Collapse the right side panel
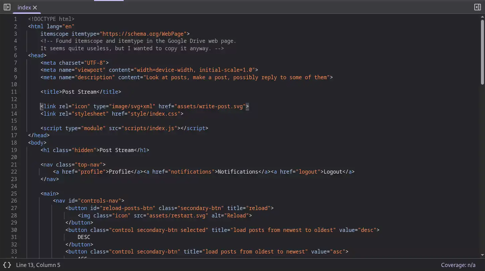 (x=477, y=7)
